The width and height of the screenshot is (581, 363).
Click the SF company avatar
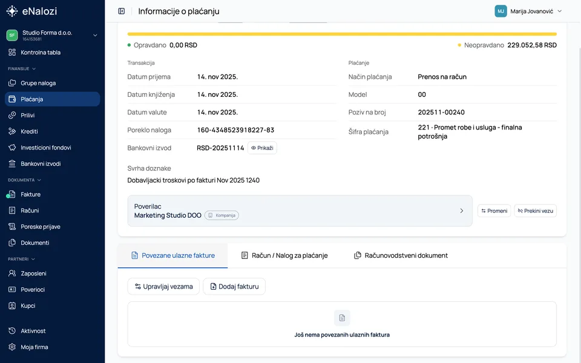point(12,35)
